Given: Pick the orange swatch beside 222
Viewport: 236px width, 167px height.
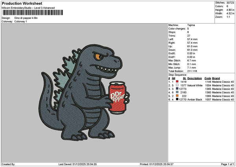Looking at the screenshot, I should [177, 96].
